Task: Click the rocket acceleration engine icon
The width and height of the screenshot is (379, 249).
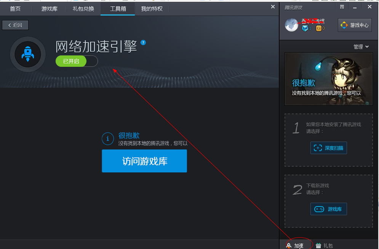Action: 28,54
